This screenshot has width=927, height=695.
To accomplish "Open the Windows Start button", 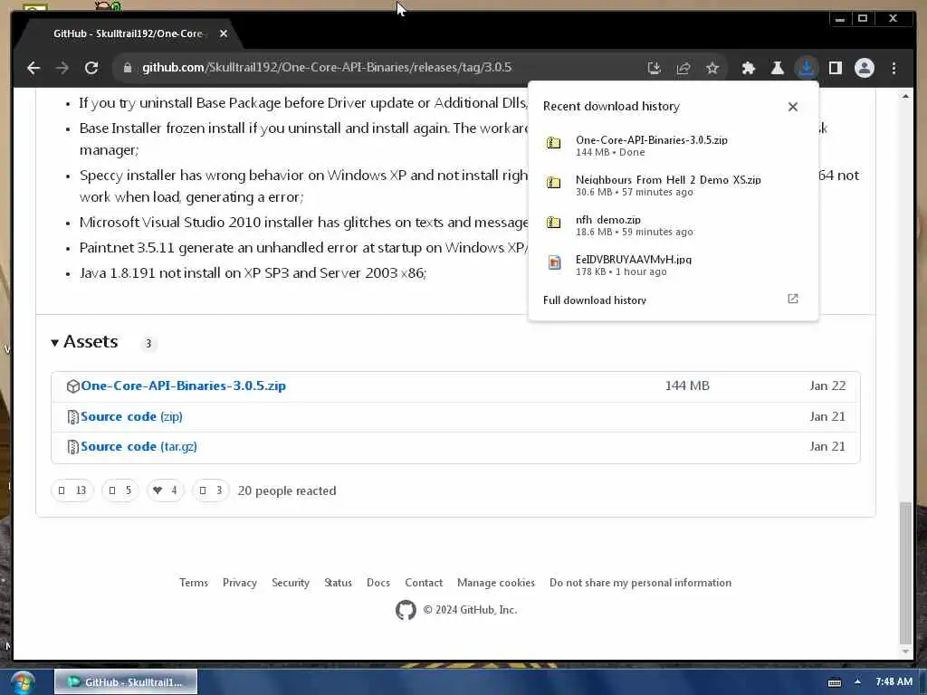I will [x=23, y=682].
